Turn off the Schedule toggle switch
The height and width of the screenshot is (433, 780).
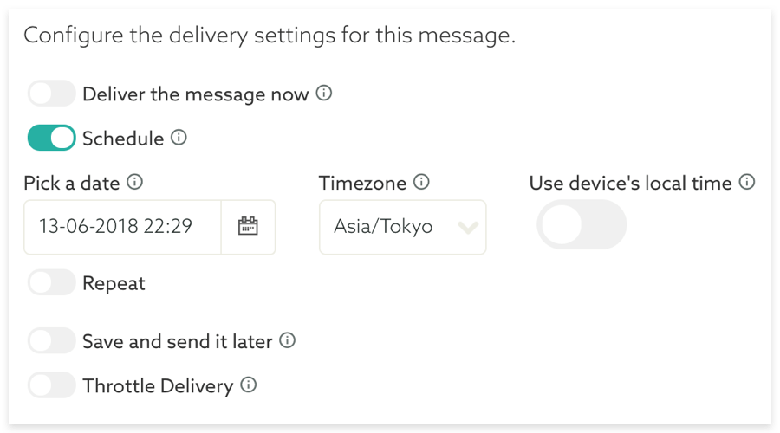[x=52, y=138]
